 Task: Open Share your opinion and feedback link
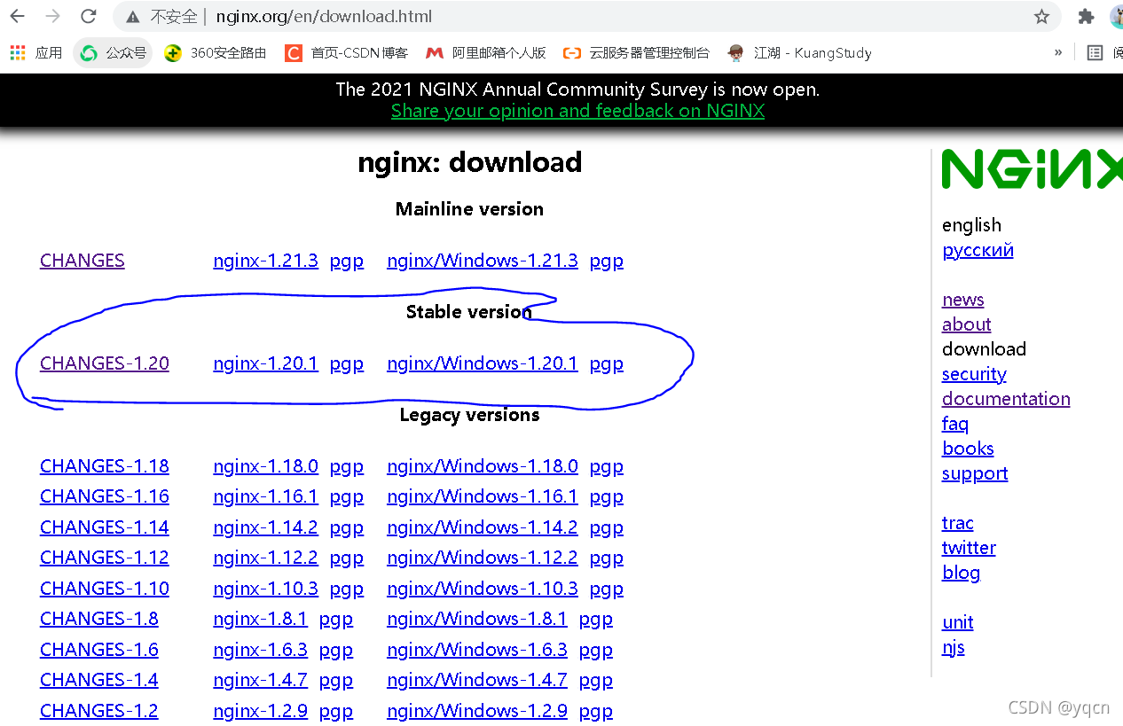(x=577, y=111)
